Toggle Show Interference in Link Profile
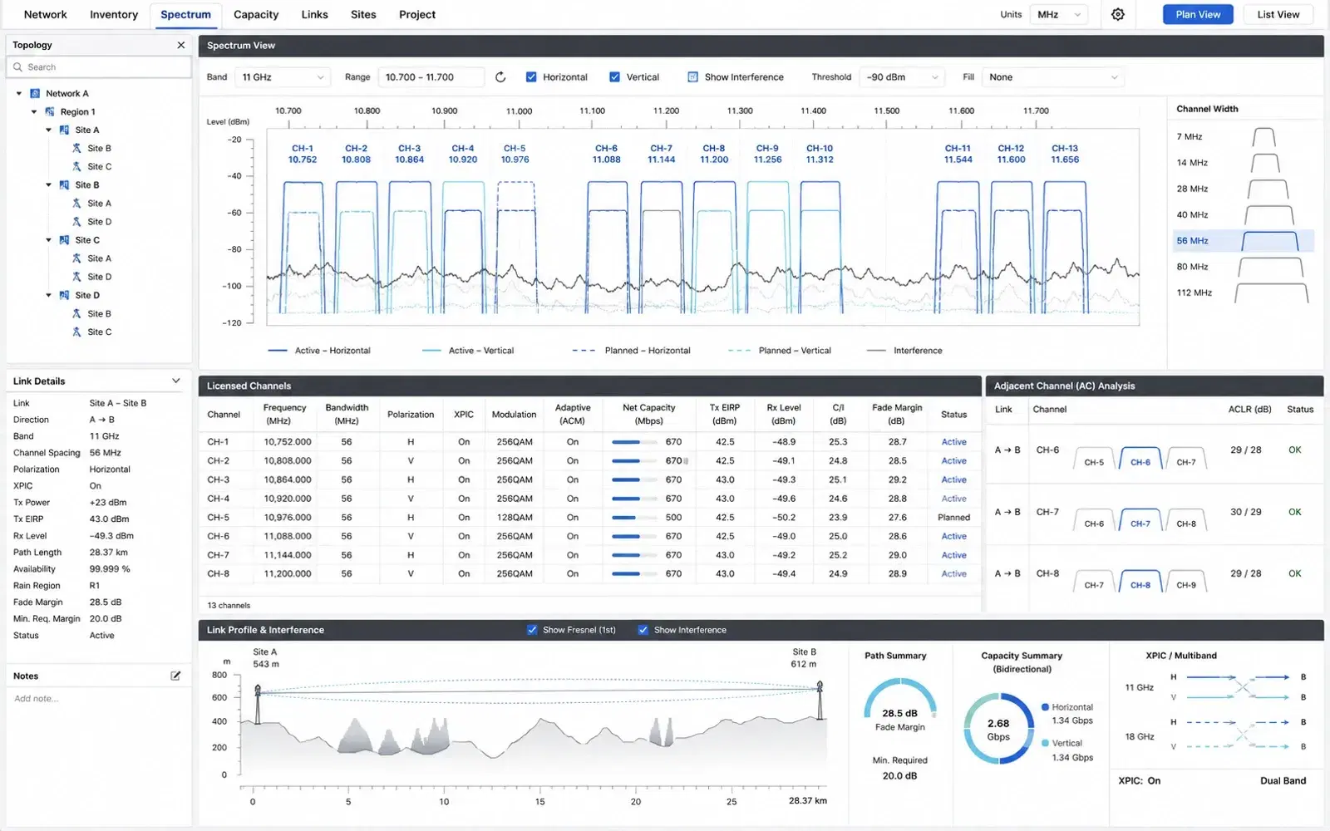 click(643, 630)
